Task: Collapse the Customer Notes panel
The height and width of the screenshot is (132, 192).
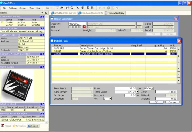Action: click(43, 28)
